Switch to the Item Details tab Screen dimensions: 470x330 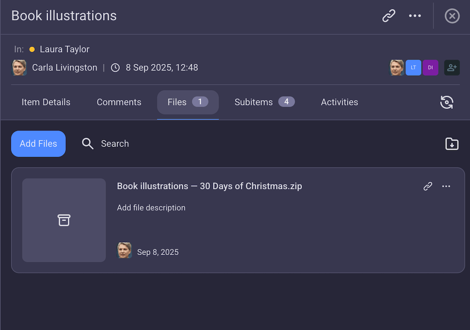(46, 102)
